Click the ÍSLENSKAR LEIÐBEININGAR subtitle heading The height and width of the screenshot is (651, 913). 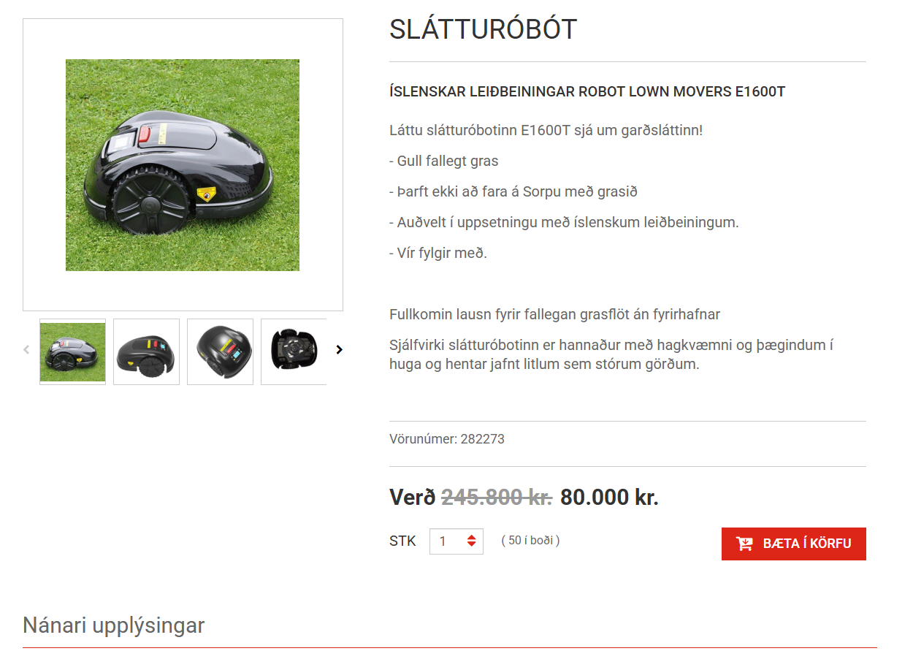coord(587,92)
